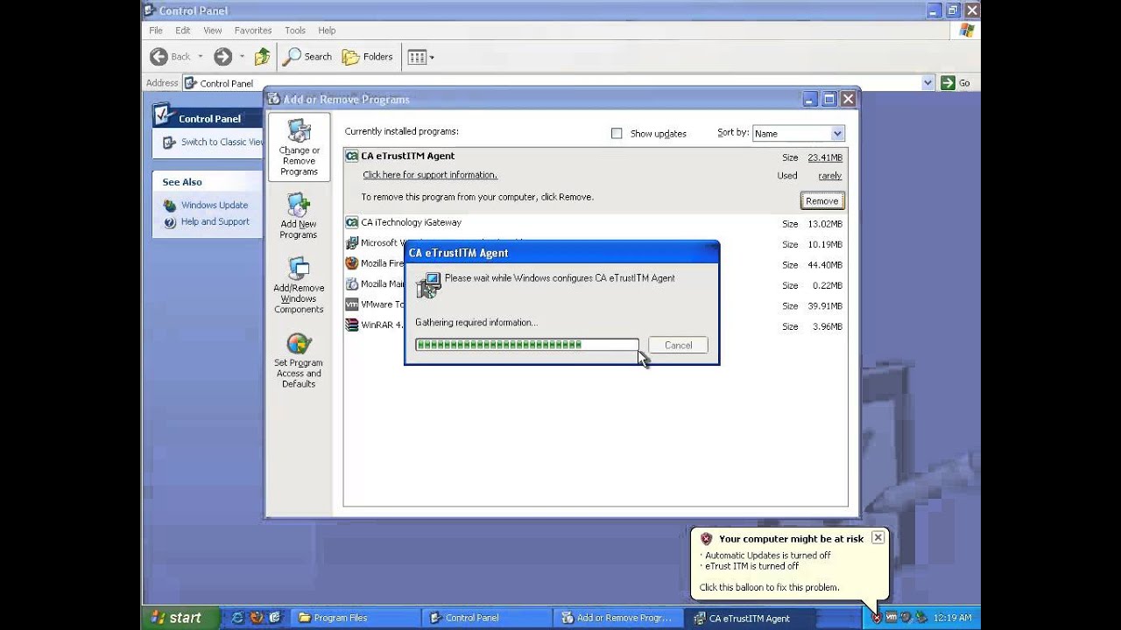Viewport: 1121px width, 630px height.
Task: Click the Control Panel icon in the side pane header
Action: tap(161, 115)
